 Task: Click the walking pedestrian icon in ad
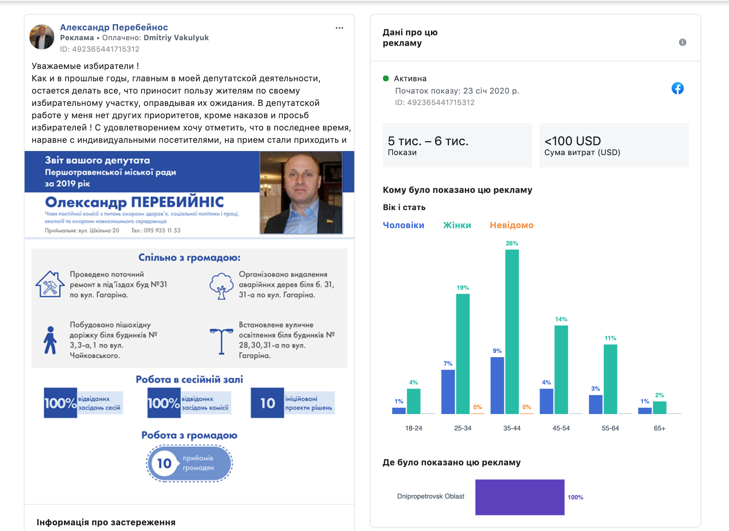pyautogui.click(x=50, y=340)
